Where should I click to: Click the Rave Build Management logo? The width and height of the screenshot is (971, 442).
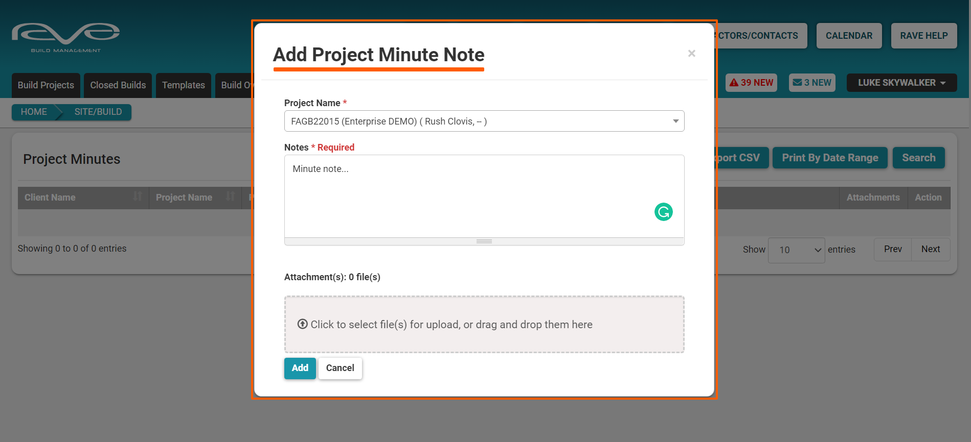[66, 38]
